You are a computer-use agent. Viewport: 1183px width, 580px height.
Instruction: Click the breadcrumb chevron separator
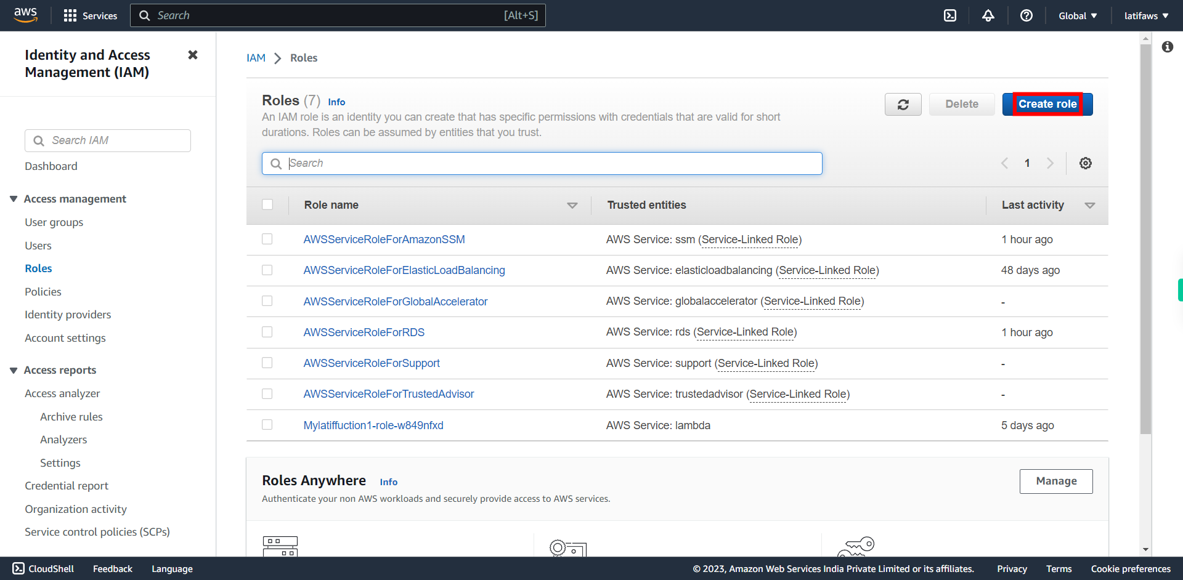click(278, 58)
